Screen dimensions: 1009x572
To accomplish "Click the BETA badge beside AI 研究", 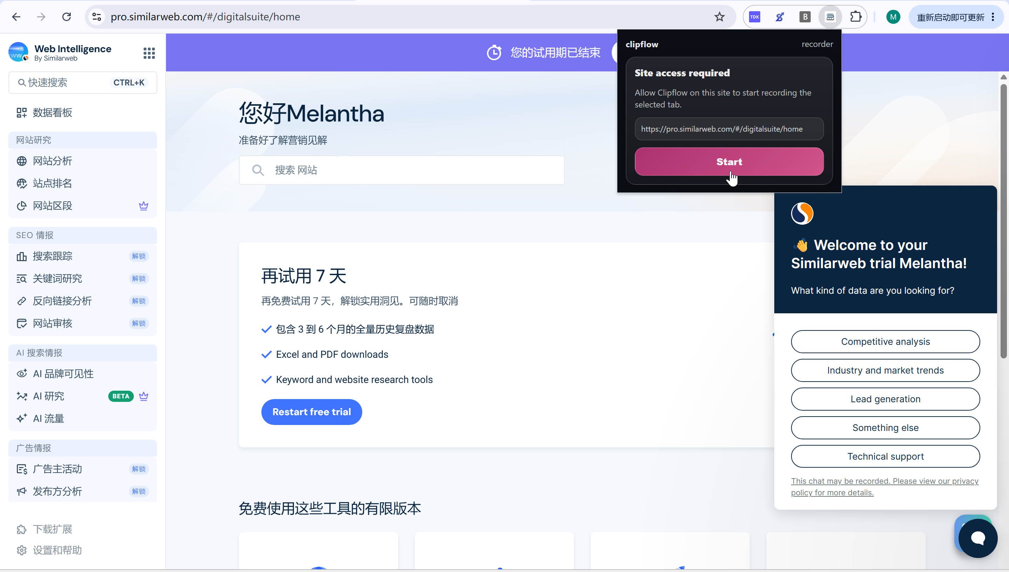I will pos(121,396).
